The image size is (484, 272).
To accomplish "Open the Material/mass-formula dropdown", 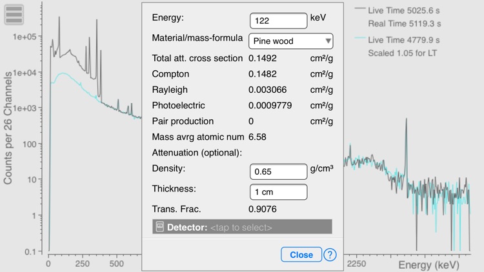I will point(291,41).
